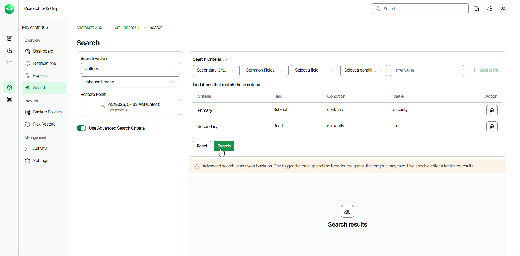
Task: Open the dashboard grid icon in left rail
Action: pyautogui.click(x=9, y=39)
